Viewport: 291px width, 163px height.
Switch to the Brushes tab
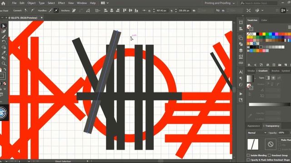coord(275,71)
